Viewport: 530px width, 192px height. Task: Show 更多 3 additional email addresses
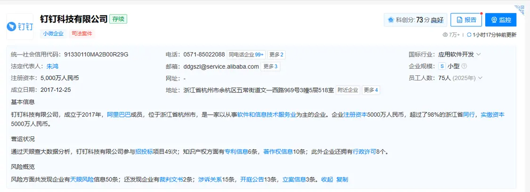coord(270,66)
